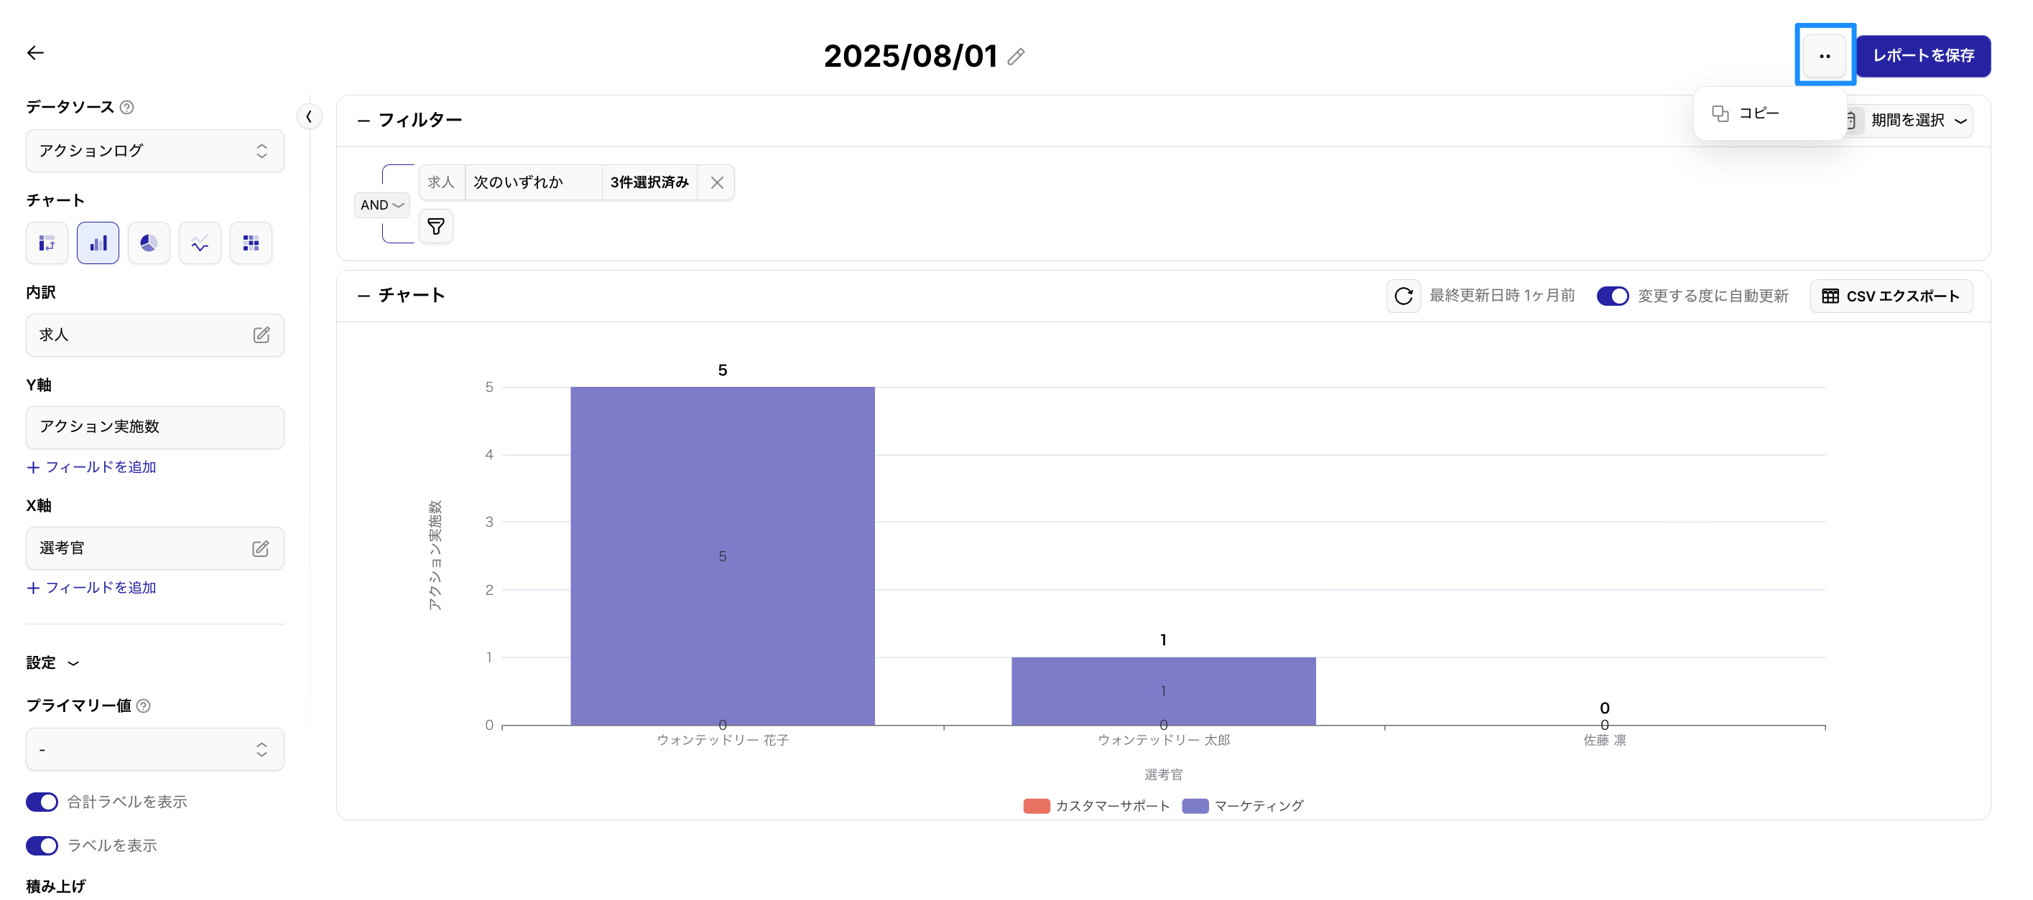The image size is (2033, 900).
Task: Click the refresh chart icon
Action: click(1403, 296)
